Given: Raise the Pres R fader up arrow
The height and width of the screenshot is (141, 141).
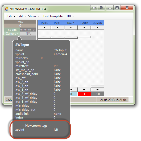Looking at the screenshot, I should click(57, 28).
